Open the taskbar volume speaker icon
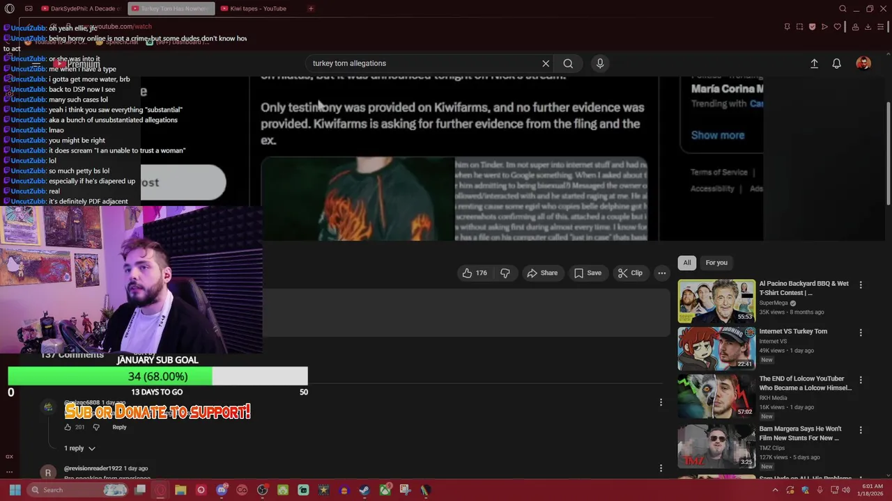This screenshot has width=892, height=501. click(845, 490)
